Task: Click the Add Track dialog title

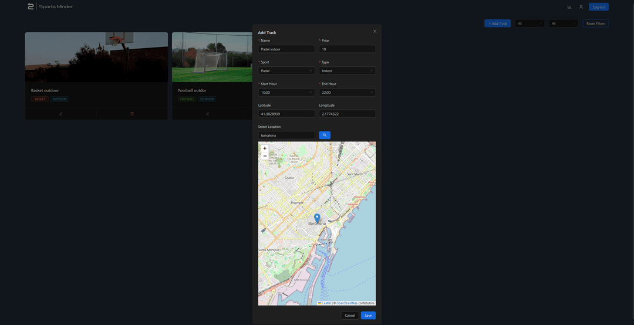Action: pos(267,32)
